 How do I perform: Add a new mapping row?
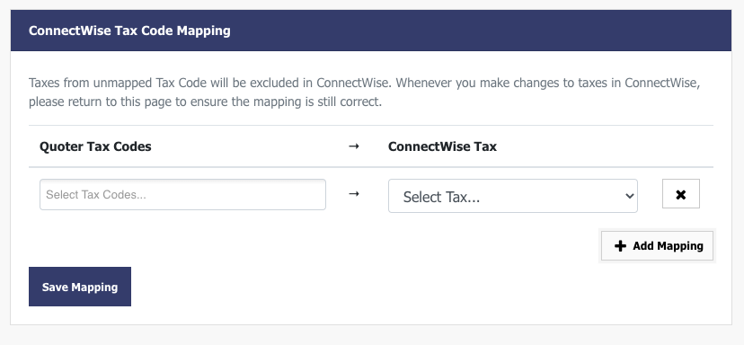(x=657, y=246)
